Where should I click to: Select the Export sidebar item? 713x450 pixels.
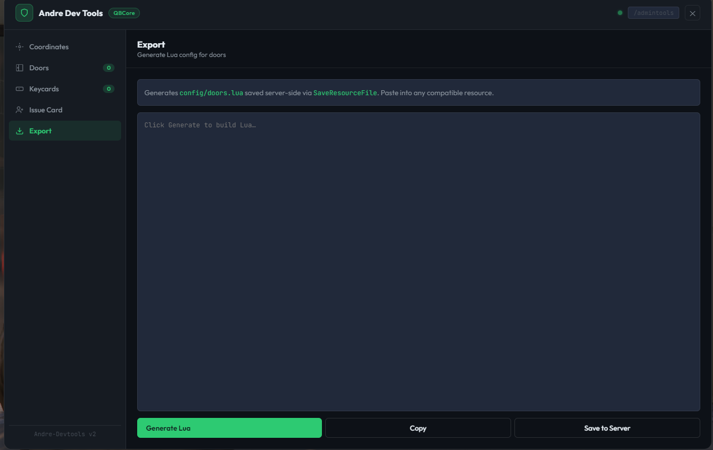(x=65, y=131)
